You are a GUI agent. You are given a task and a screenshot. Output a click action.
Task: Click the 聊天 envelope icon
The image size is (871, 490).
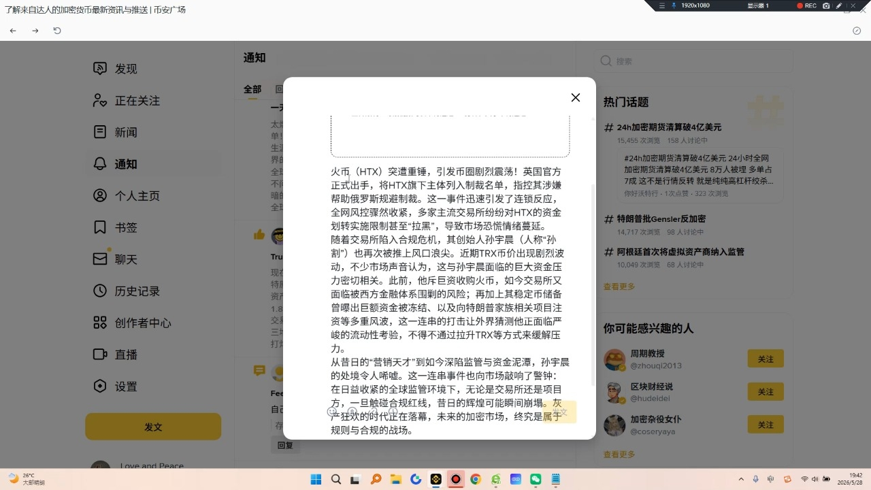coord(100,259)
